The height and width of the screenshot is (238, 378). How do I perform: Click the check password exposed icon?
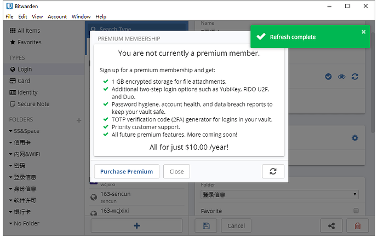(328, 77)
